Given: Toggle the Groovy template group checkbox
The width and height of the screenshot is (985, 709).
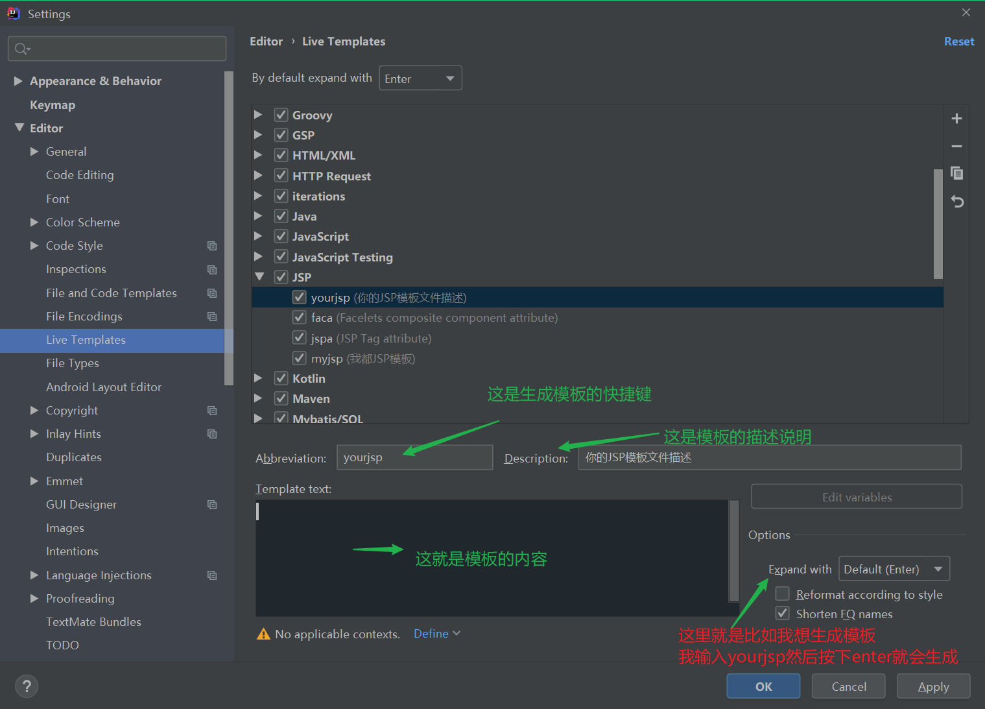Looking at the screenshot, I should 281,115.
